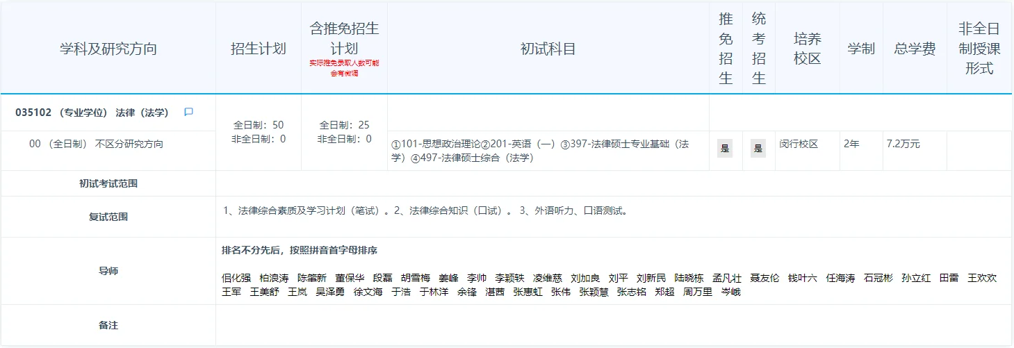
Task: Click tutor name 王欢欢
Action: (982, 278)
